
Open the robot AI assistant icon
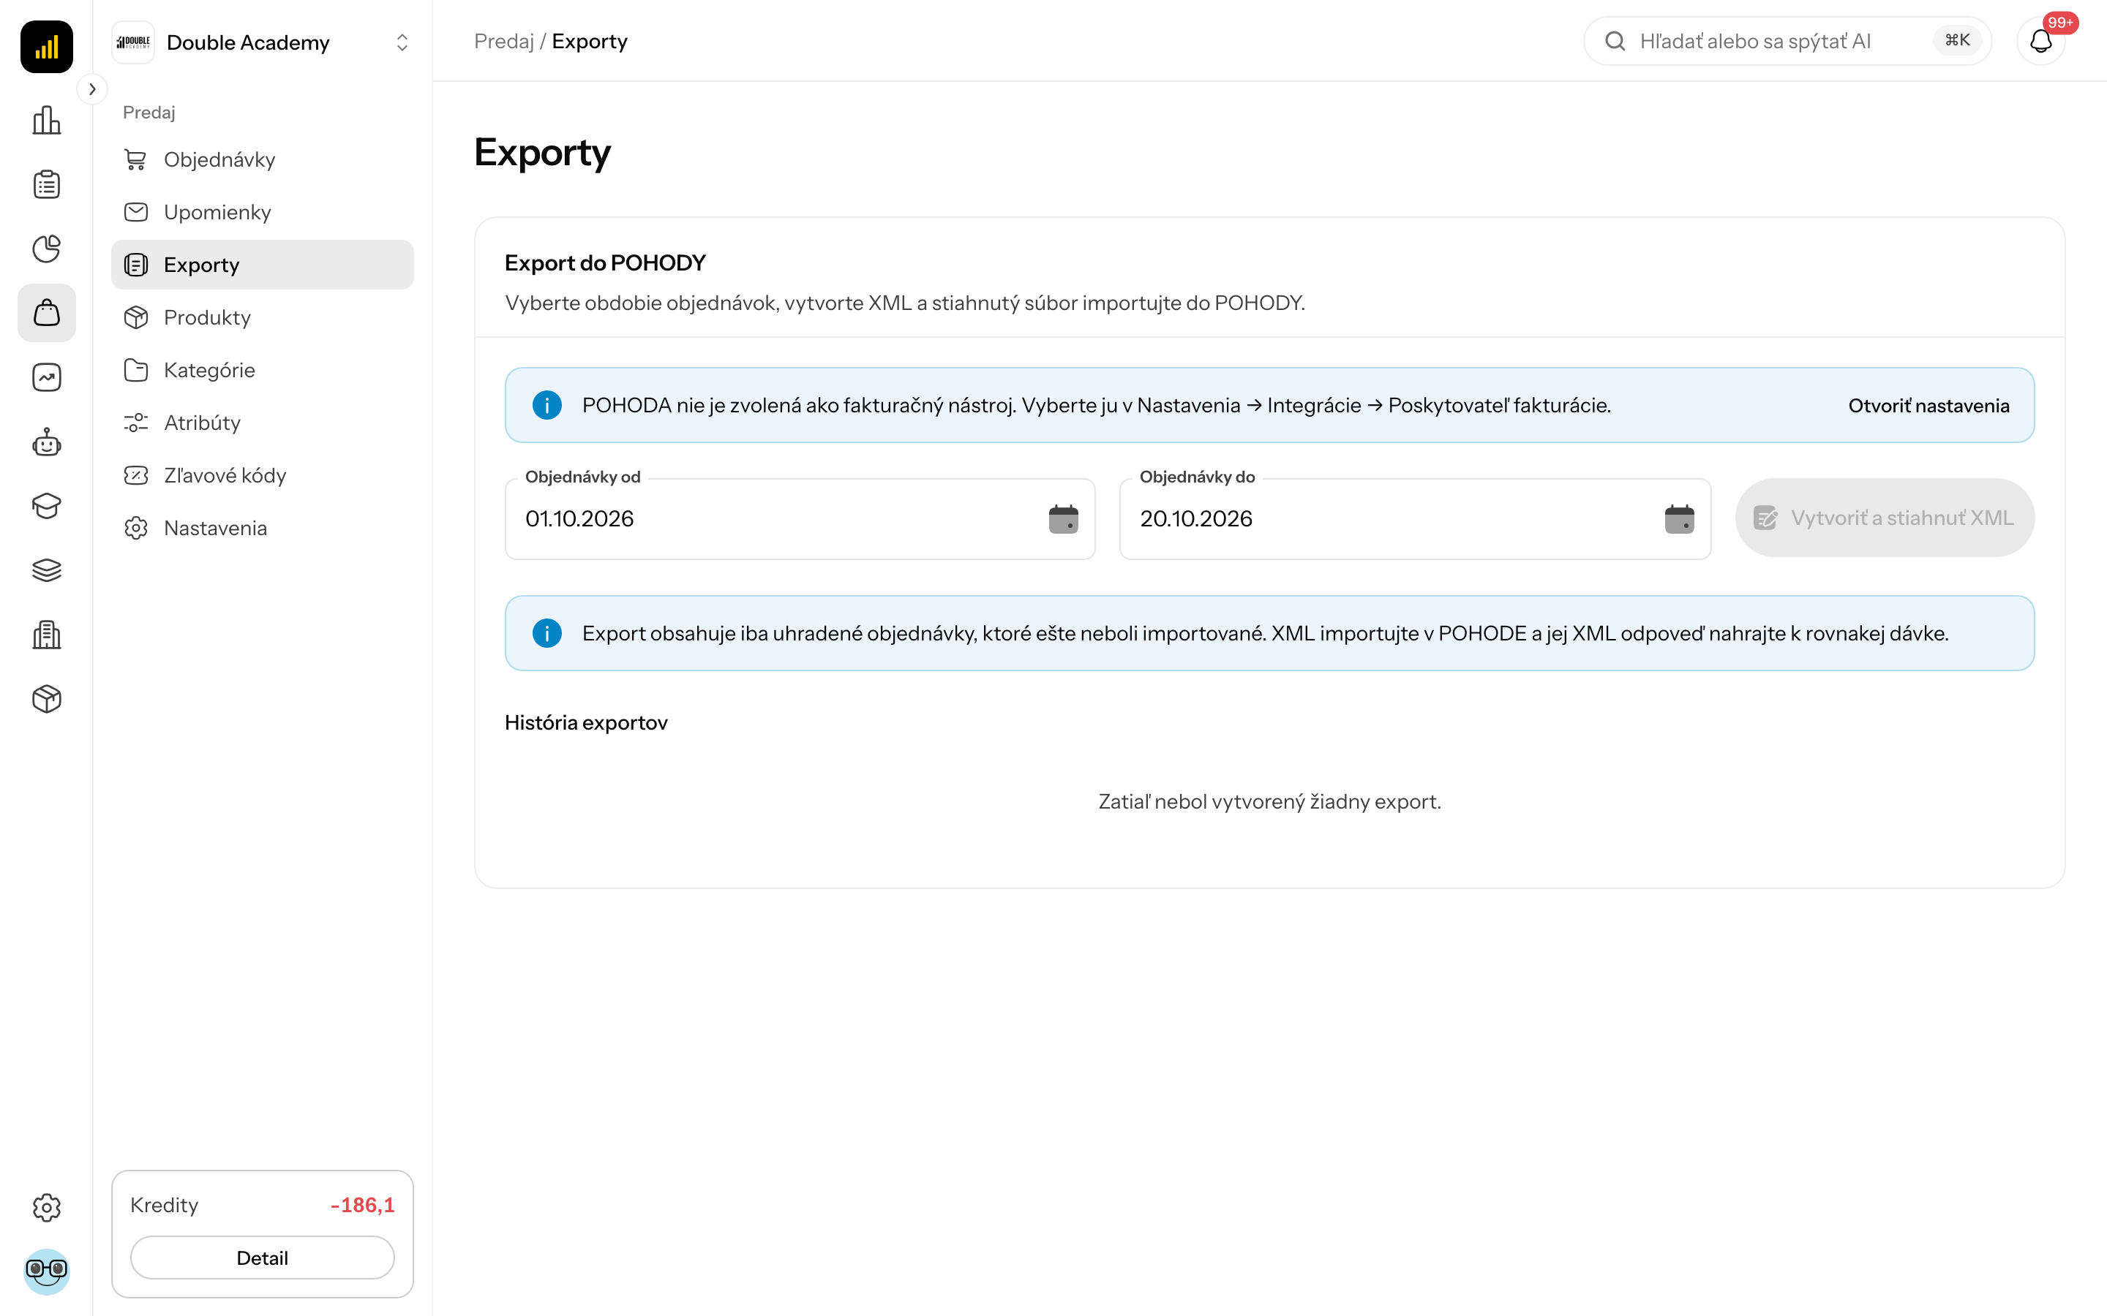[x=46, y=442]
